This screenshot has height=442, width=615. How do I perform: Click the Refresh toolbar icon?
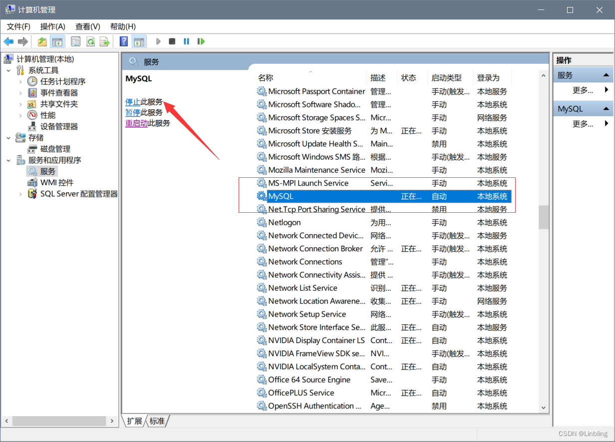(90, 41)
